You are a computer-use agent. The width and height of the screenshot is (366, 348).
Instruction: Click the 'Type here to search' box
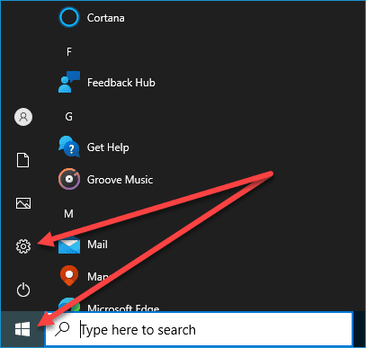pos(199,330)
